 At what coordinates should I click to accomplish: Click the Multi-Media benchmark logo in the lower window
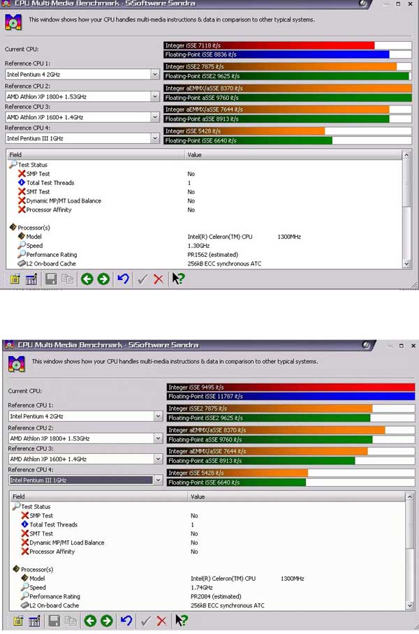17,364
